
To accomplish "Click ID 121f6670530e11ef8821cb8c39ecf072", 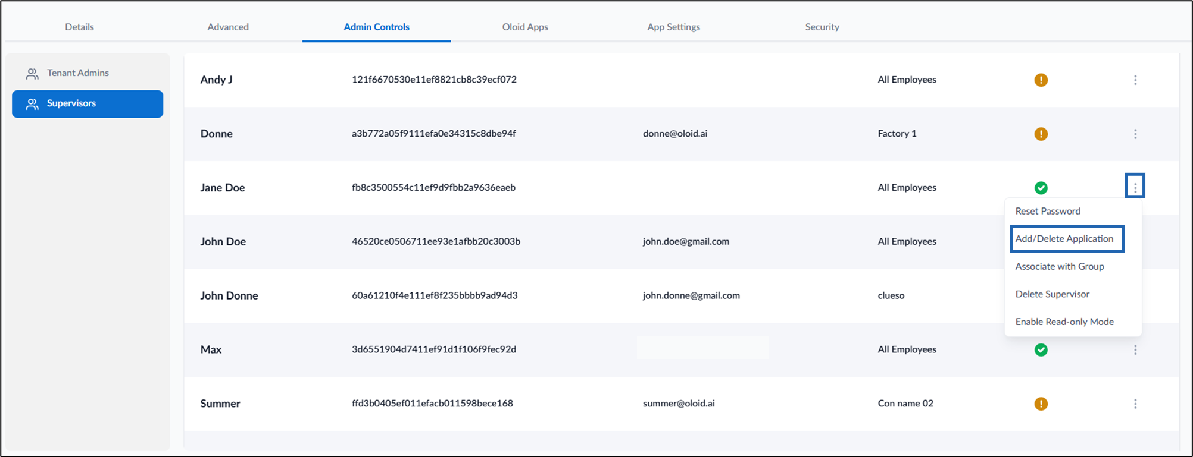I will pos(434,80).
